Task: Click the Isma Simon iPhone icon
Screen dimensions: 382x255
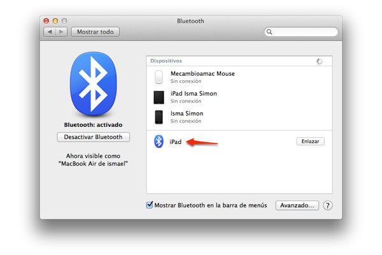Action: coord(159,117)
